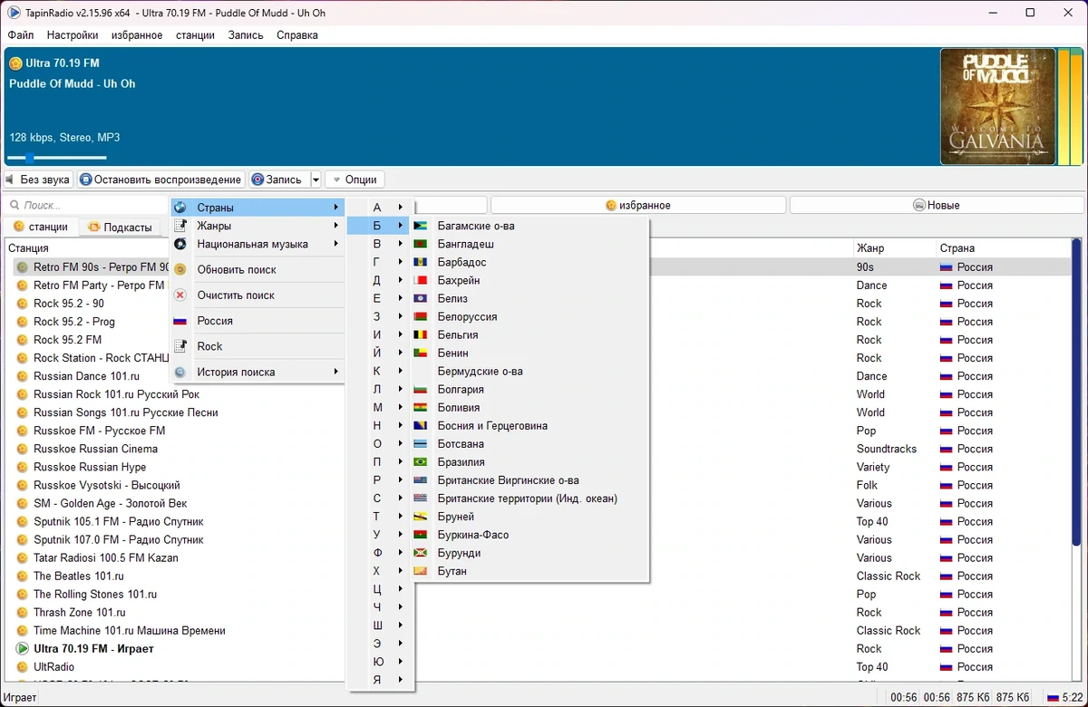1088x707 pixels.
Task: Adjust the volume slider under the bitrate
Action: click(x=57, y=158)
